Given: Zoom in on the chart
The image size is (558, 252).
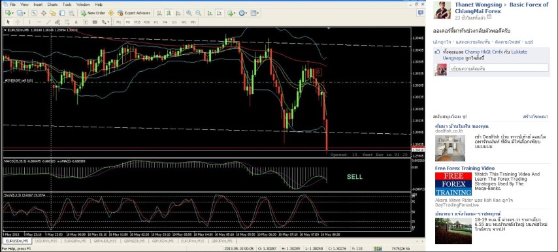Looking at the screenshot, I should (x=189, y=13).
